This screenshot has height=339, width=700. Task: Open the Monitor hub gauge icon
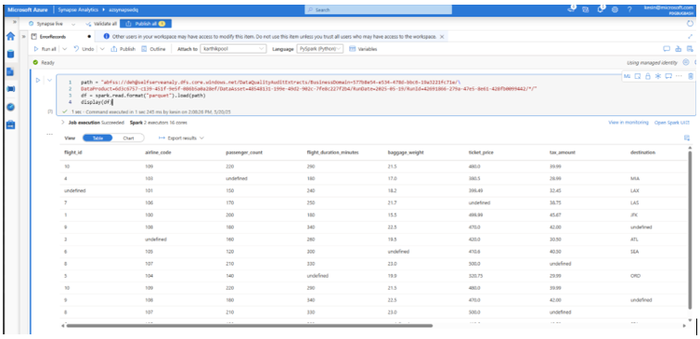point(11,107)
